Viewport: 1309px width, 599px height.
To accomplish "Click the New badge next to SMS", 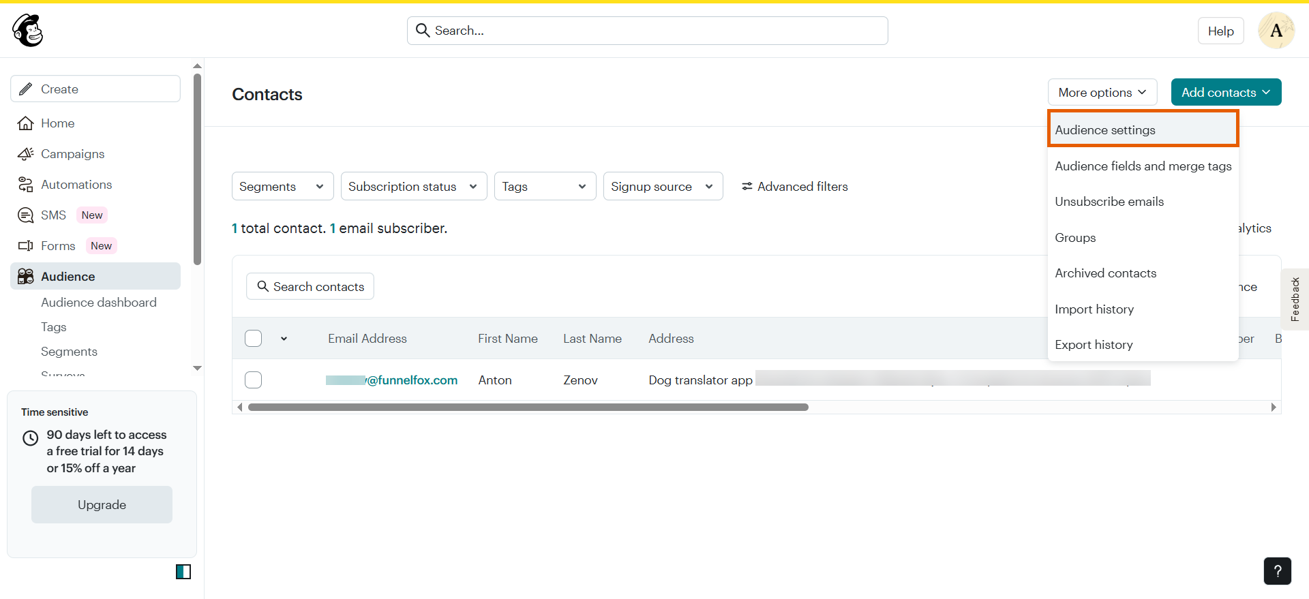I will [92, 215].
